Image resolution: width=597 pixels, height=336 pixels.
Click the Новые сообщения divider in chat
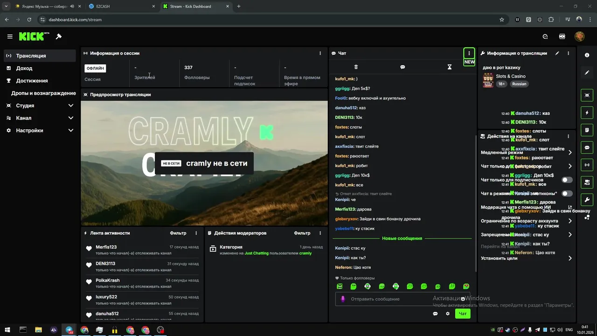pyautogui.click(x=402, y=238)
